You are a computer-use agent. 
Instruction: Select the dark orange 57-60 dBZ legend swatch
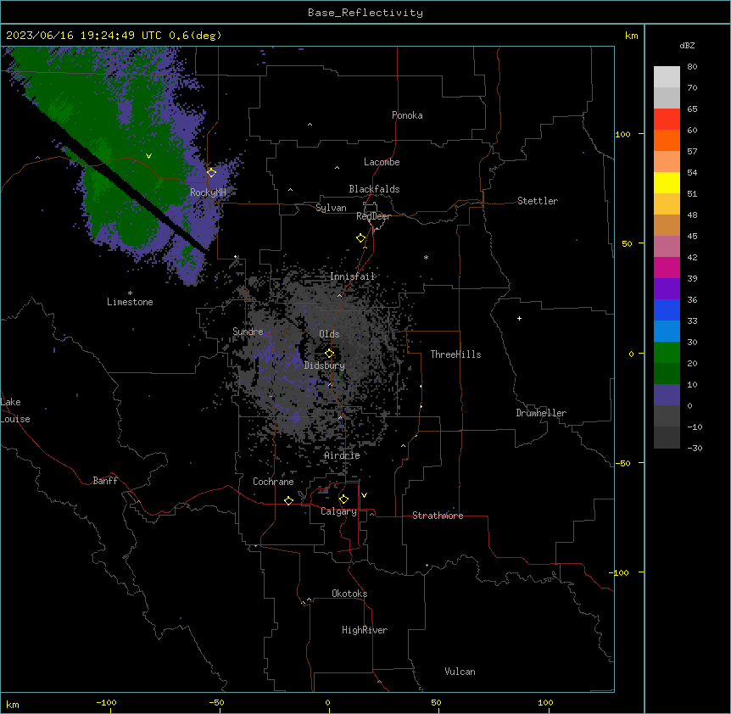pos(667,140)
